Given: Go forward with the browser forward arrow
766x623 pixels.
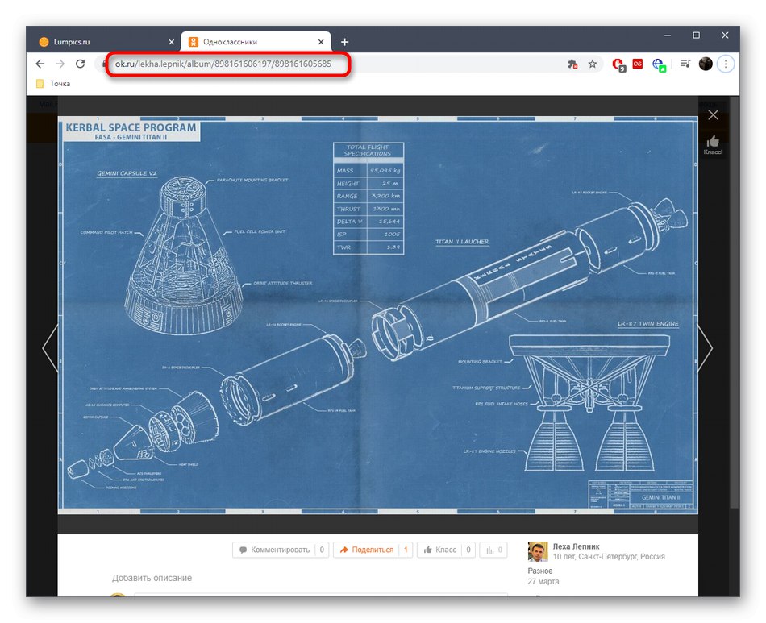Looking at the screenshot, I should (x=60, y=64).
